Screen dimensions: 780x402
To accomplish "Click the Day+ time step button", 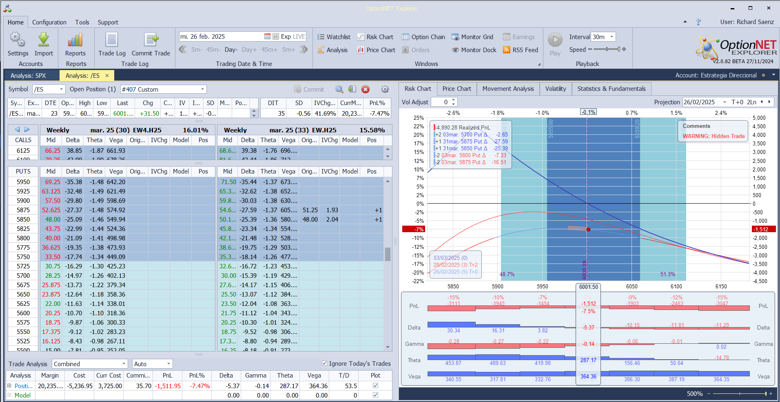I will click(249, 50).
